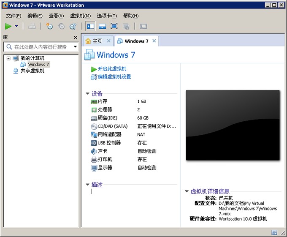Click the config file path text ending in Windows 7.vmx
Screen dimensions: 287x237
[x=248, y=208]
